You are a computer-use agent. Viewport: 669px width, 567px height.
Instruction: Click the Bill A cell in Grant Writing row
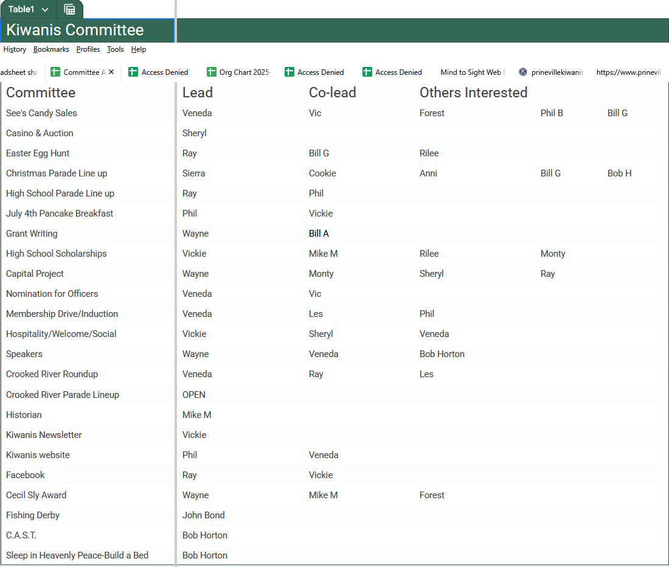(x=319, y=234)
